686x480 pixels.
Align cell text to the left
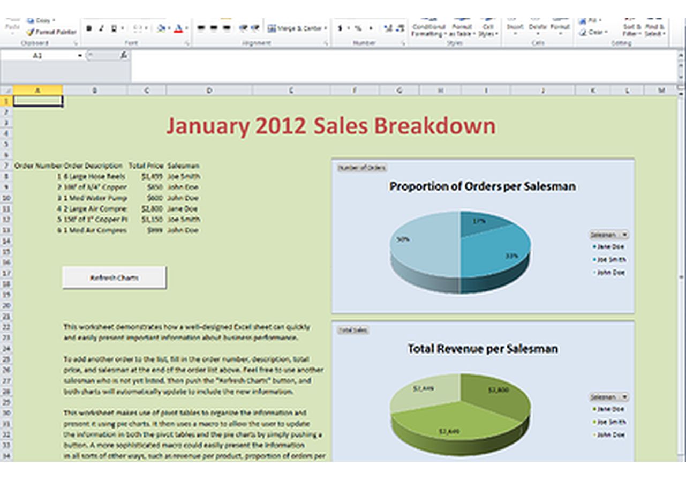[201, 28]
